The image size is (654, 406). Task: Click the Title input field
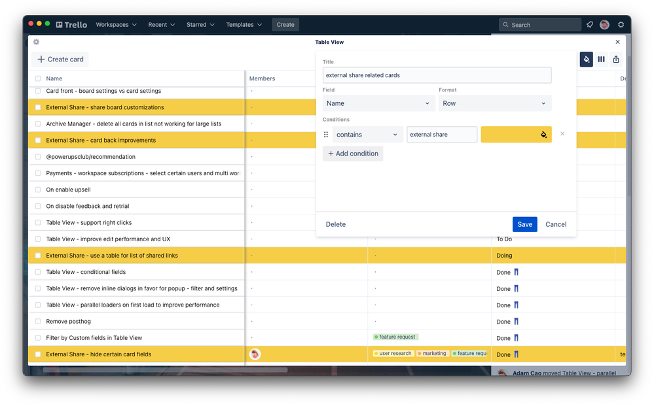437,75
